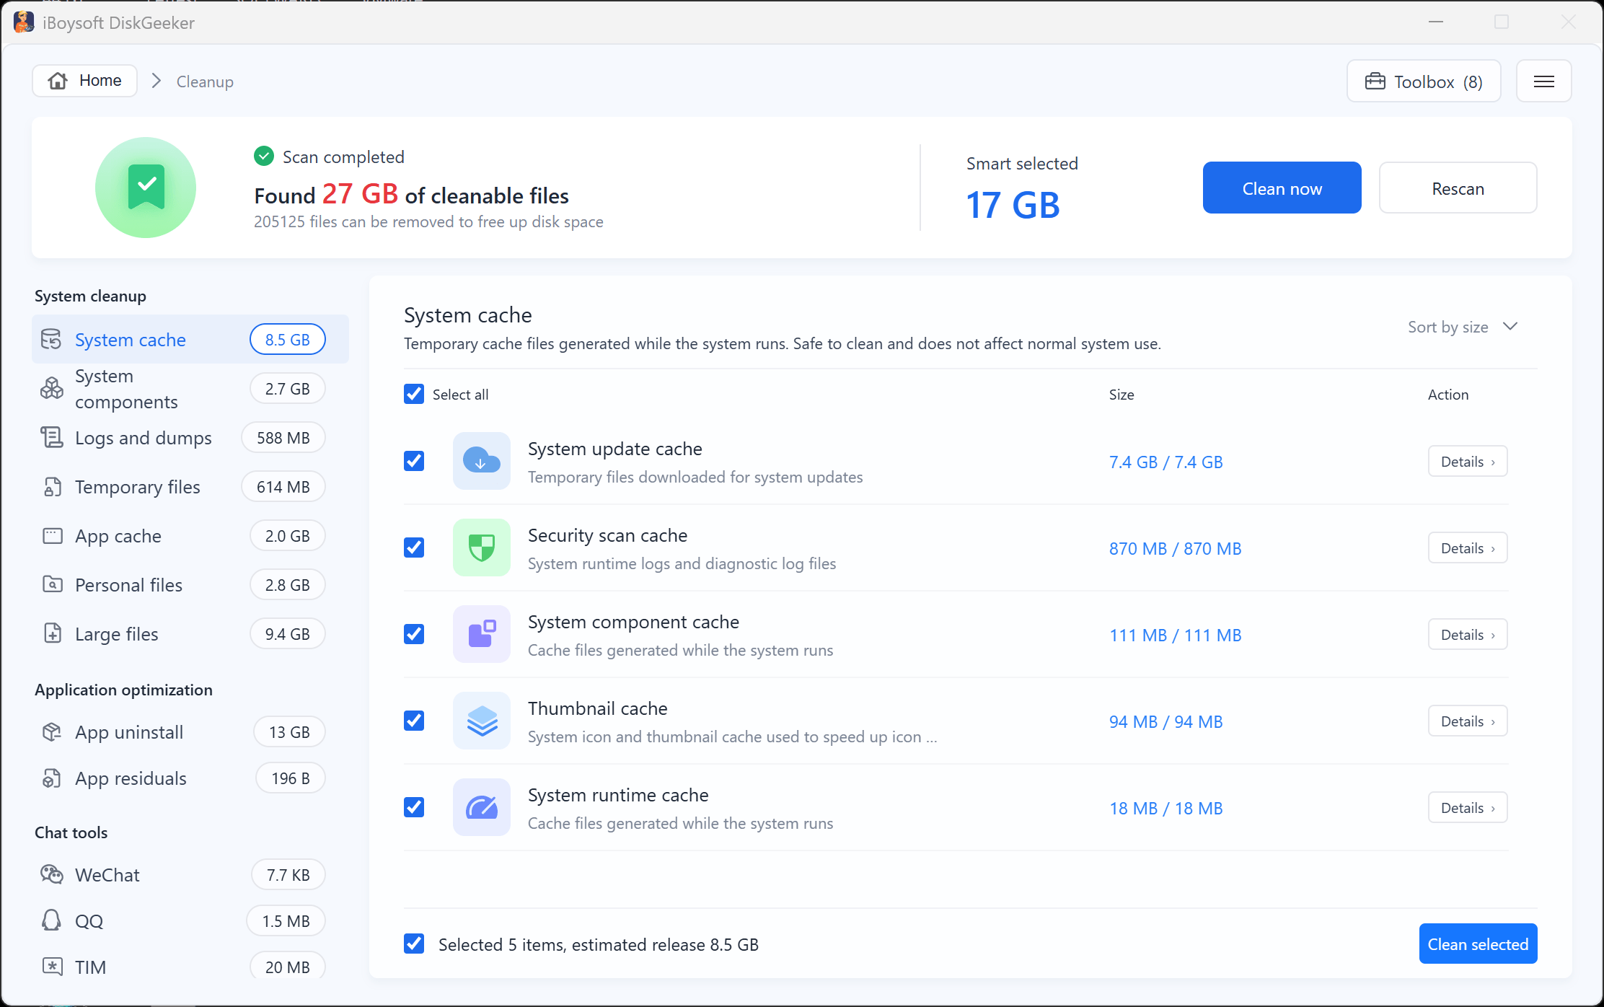Open Details for System update cache
This screenshot has height=1007, width=1604.
coord(1468,462)
